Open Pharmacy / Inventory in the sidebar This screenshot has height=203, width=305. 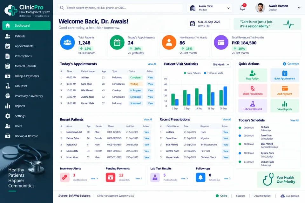pos(26,96)
